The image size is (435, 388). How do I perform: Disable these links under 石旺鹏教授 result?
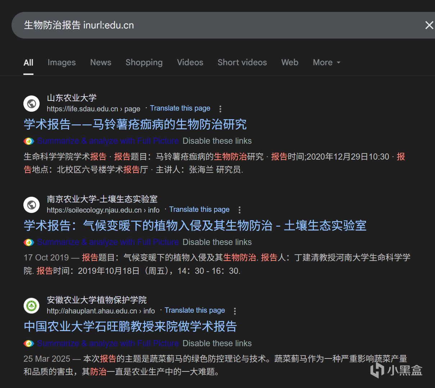click(217, 343)
